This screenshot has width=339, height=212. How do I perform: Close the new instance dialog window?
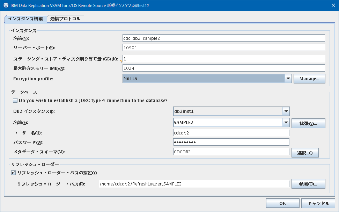pos(333,5)
